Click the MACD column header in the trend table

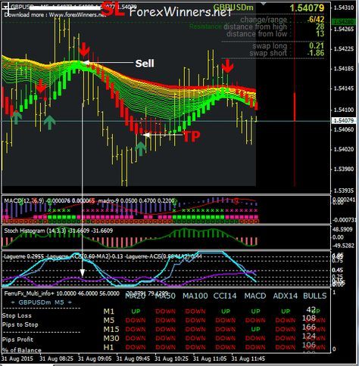pyautogui.click(x=255, y=296)
